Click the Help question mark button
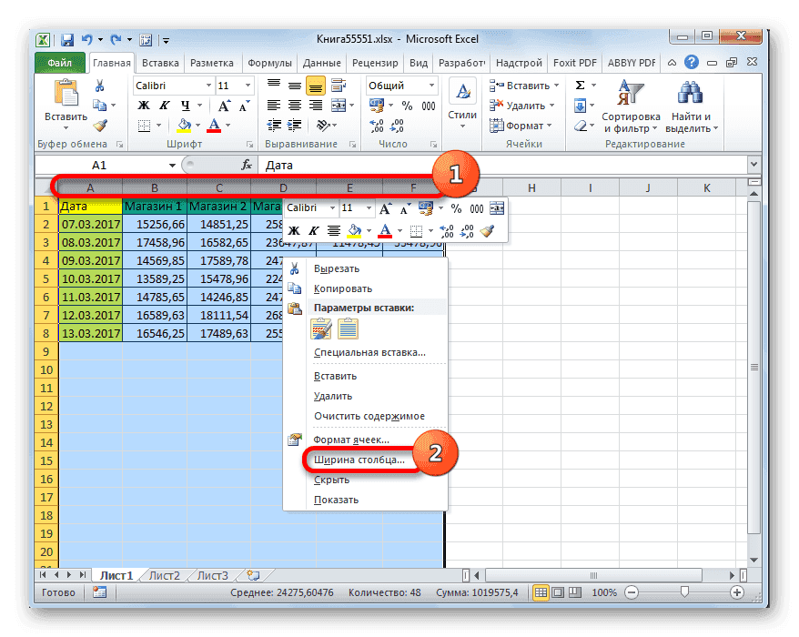Screen dimensions: 799x637 (693, 63)
